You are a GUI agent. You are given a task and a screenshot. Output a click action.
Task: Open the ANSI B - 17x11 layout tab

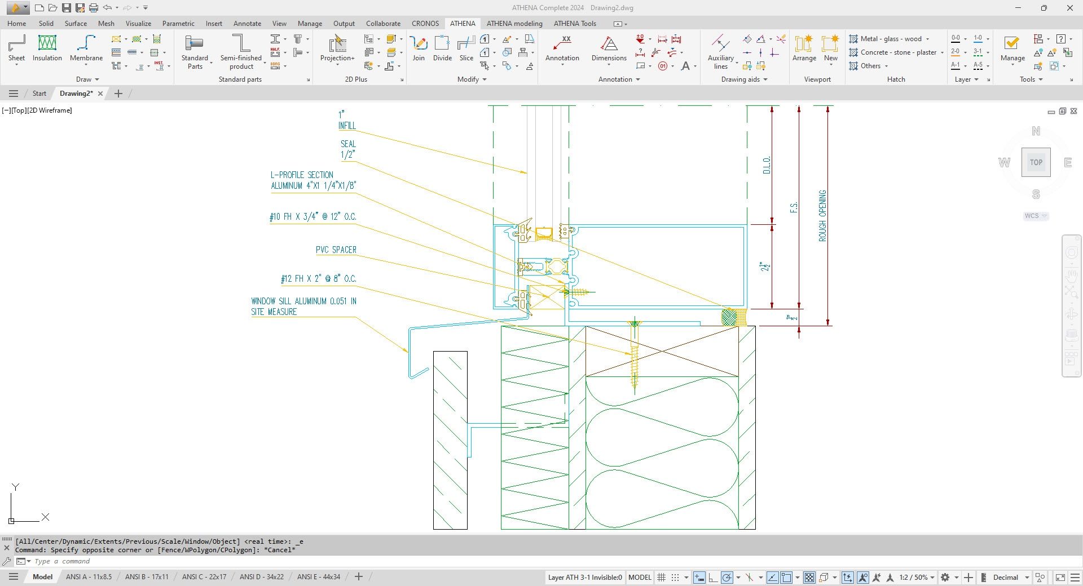(147, 577)
